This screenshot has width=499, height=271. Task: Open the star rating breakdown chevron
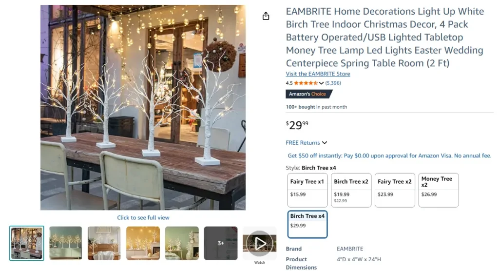[x=321, y=83]
